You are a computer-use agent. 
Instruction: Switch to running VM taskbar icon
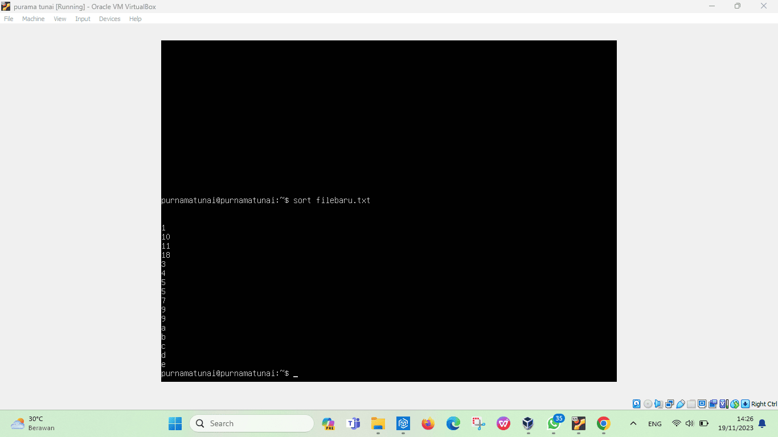(579, 423)
